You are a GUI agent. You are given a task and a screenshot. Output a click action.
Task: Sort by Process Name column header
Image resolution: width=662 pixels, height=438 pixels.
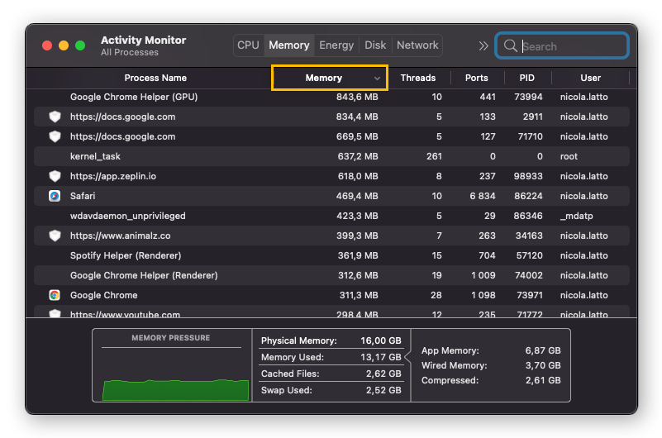[x=155, y=78]
